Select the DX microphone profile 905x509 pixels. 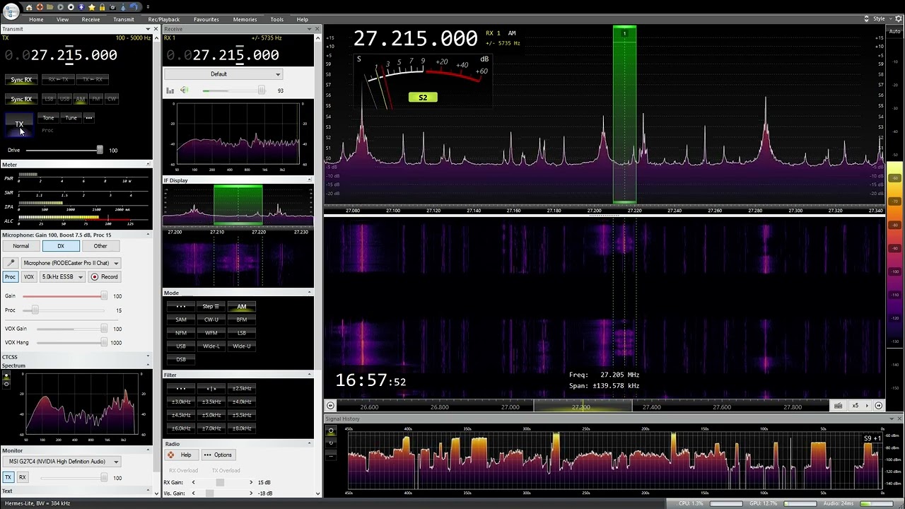point(61,246)
